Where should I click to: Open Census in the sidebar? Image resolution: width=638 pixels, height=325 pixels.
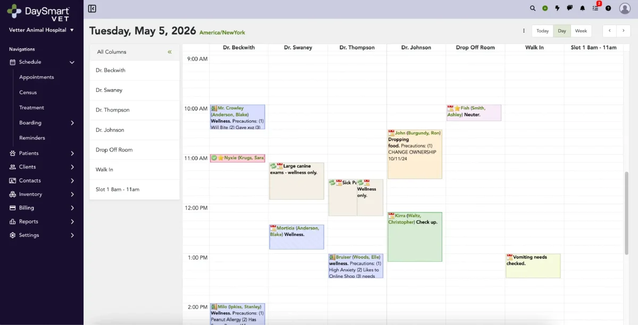28,92
